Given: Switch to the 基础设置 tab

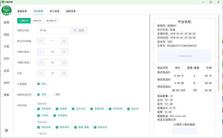Looking at the screenshot, I should pyautogui.click(x=22, y=11).
